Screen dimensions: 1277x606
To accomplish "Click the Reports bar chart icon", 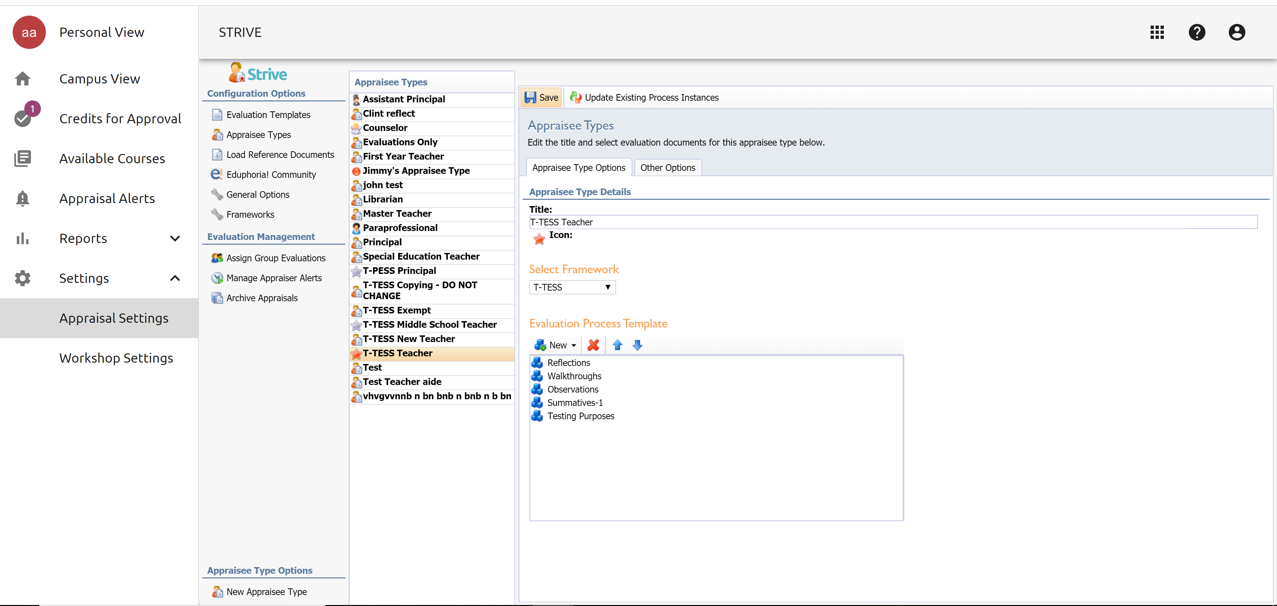I will pyautogui.click(x=22, y=238).
